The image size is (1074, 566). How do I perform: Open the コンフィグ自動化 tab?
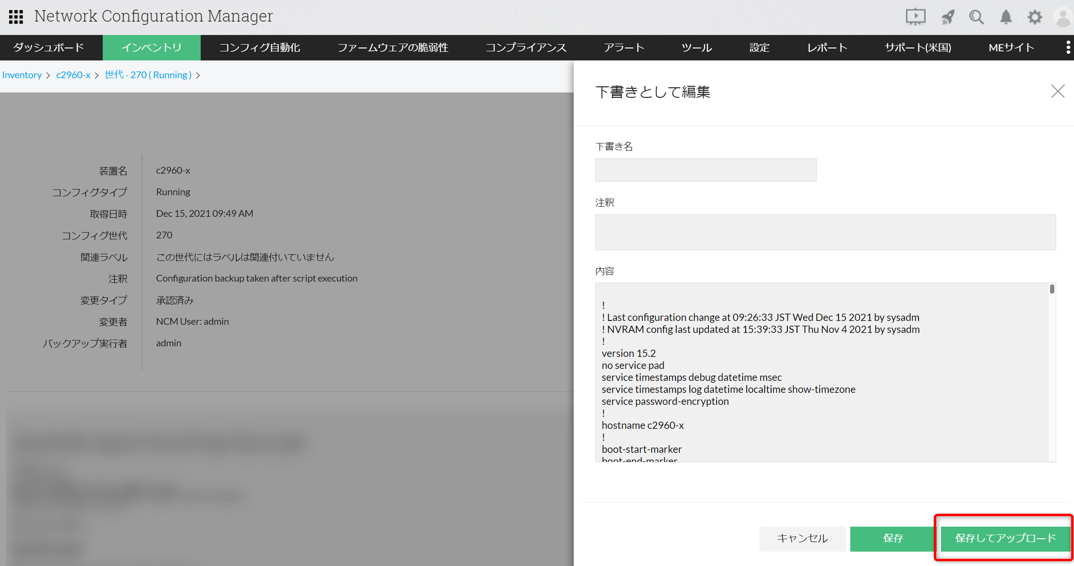pos(260,47)
